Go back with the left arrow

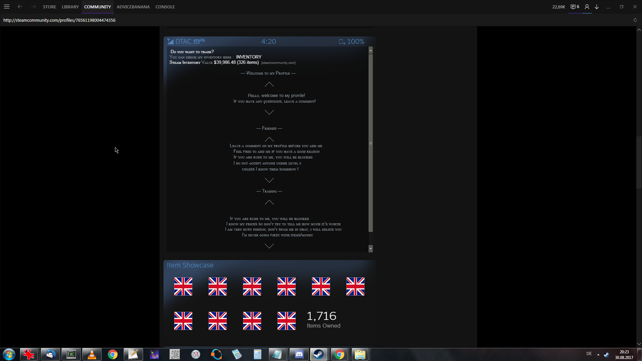click(20, 7)
